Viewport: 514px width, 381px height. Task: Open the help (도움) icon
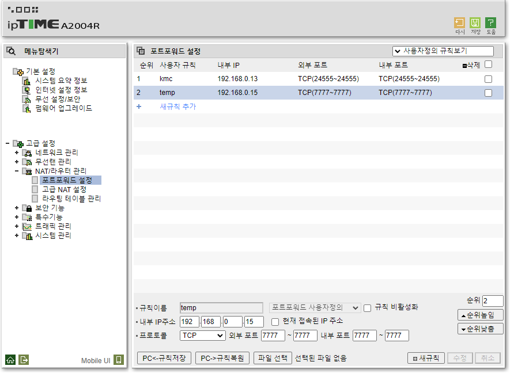pyautogui.click(x=491, y=23)
